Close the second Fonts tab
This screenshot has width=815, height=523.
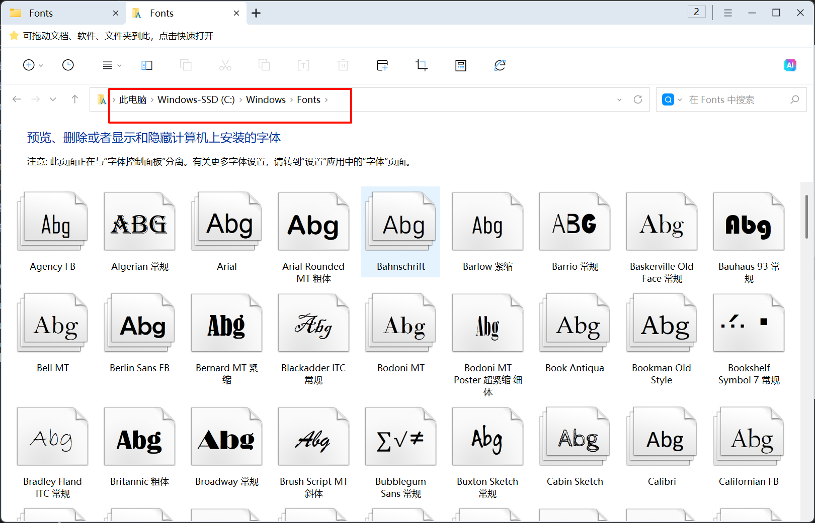[236, 13]
